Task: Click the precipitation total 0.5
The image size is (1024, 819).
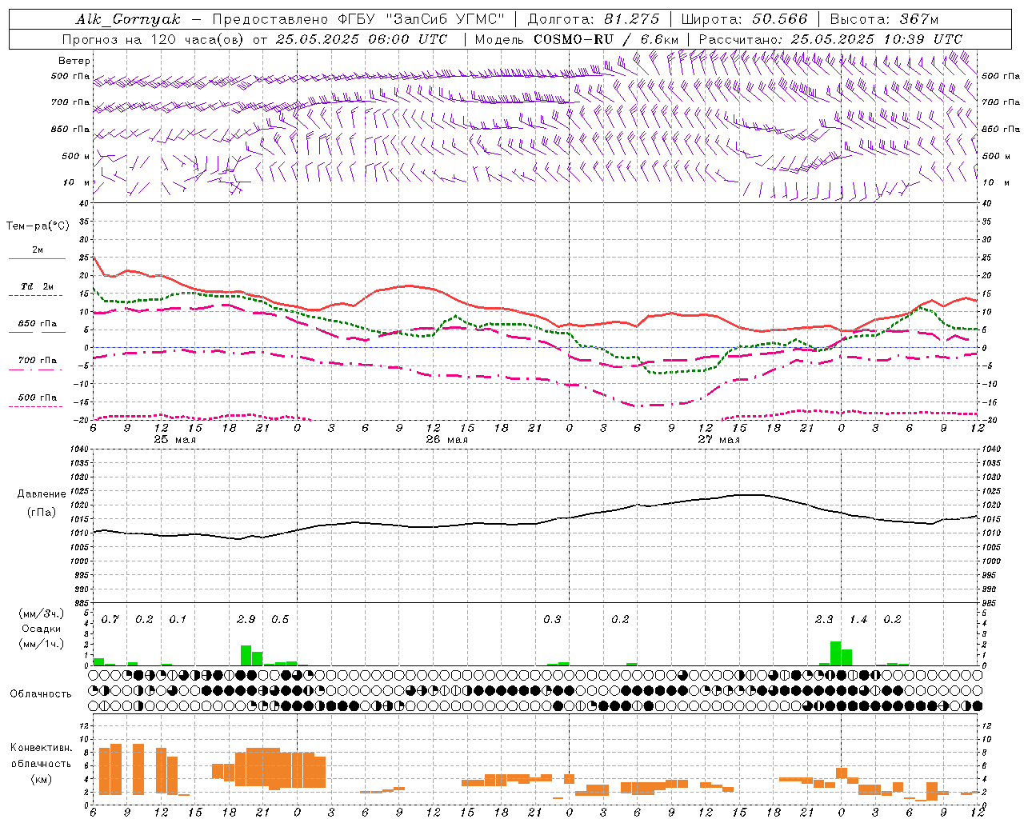Action: pos(280,620)
